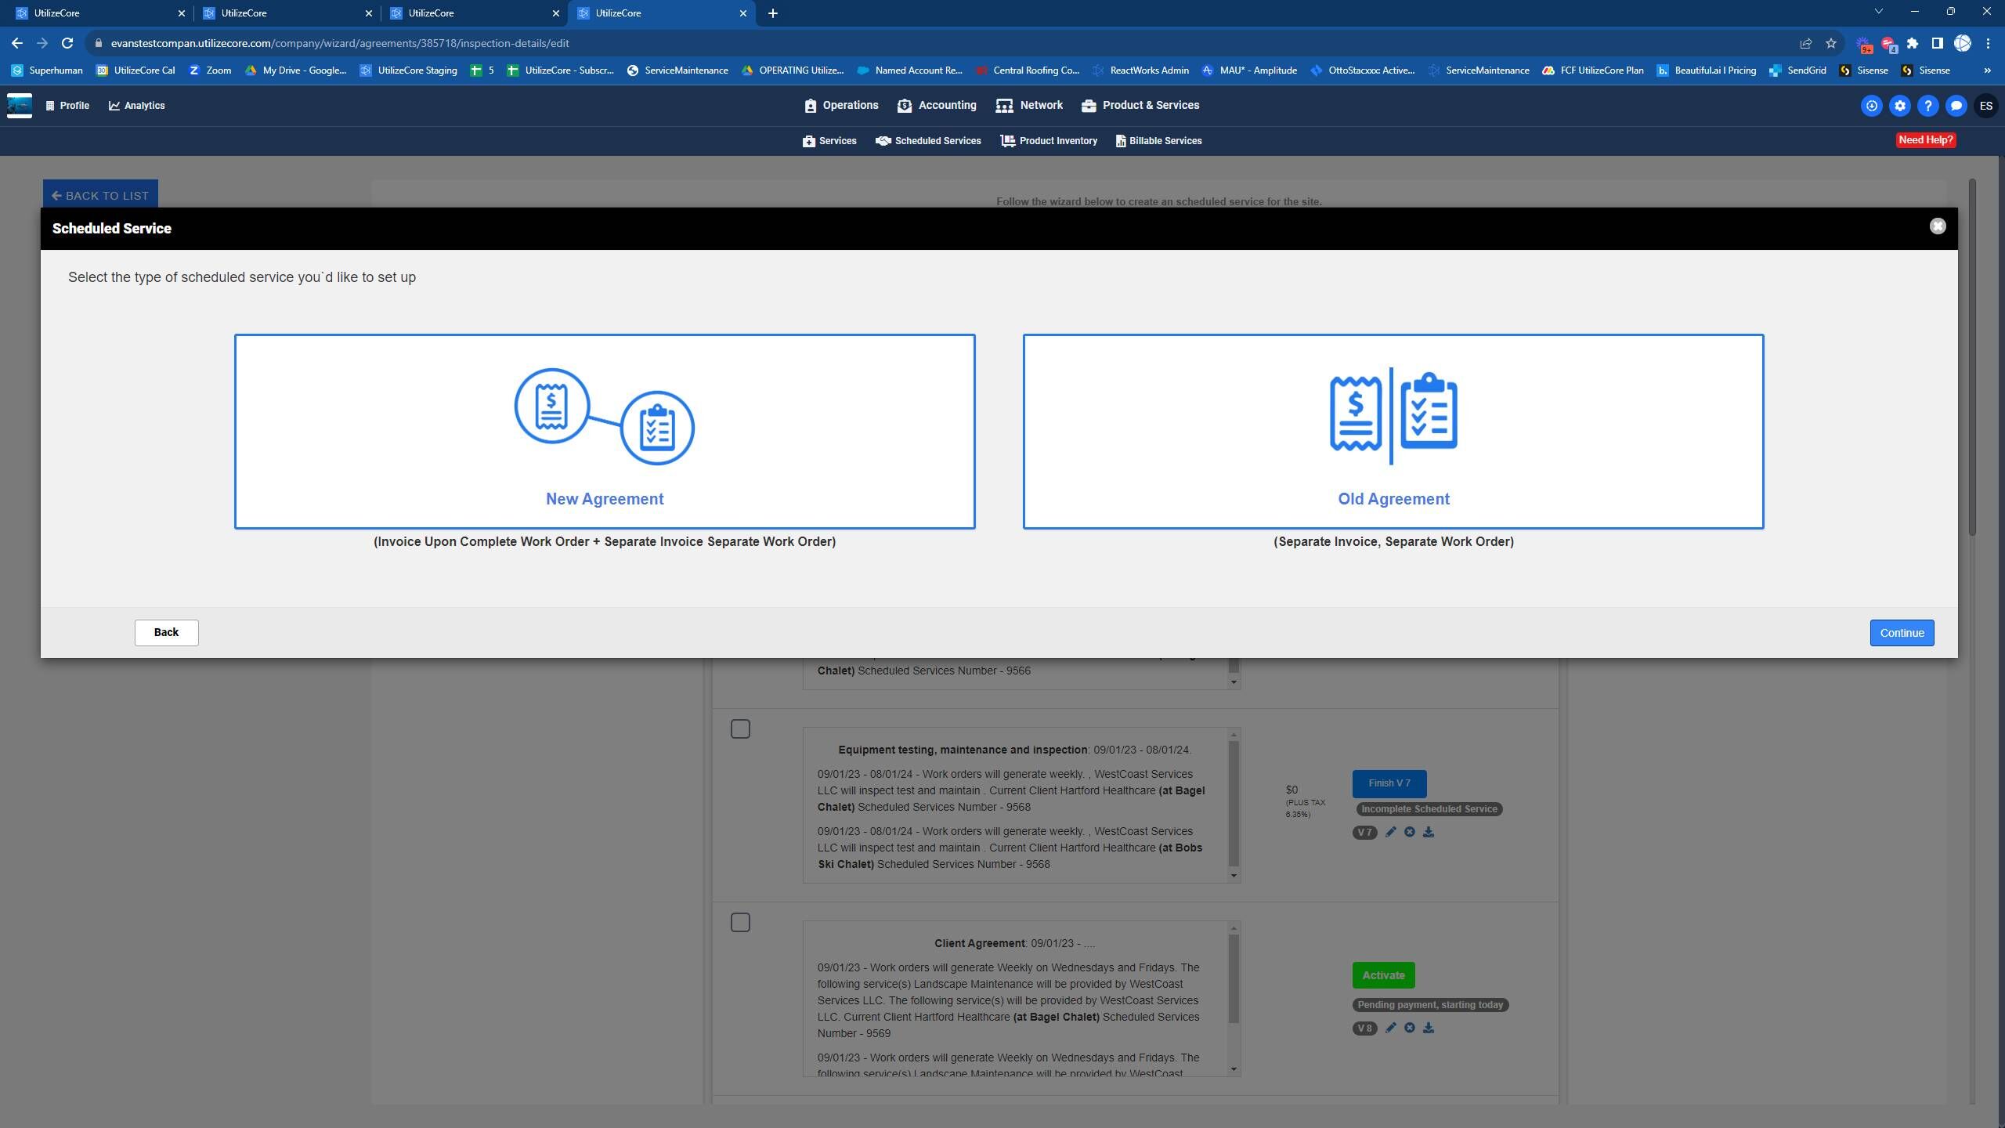
Task: Open the Chrome three-dot menu
Action: point(1988,43)
